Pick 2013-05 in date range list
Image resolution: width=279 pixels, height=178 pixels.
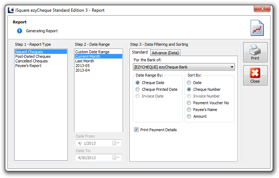click(x=99, y=66)
